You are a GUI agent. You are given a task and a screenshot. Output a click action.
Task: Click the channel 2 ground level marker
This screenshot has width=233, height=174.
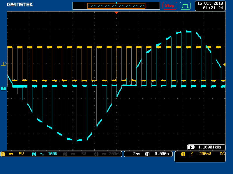pyautogui.click(x=3, y=89)
